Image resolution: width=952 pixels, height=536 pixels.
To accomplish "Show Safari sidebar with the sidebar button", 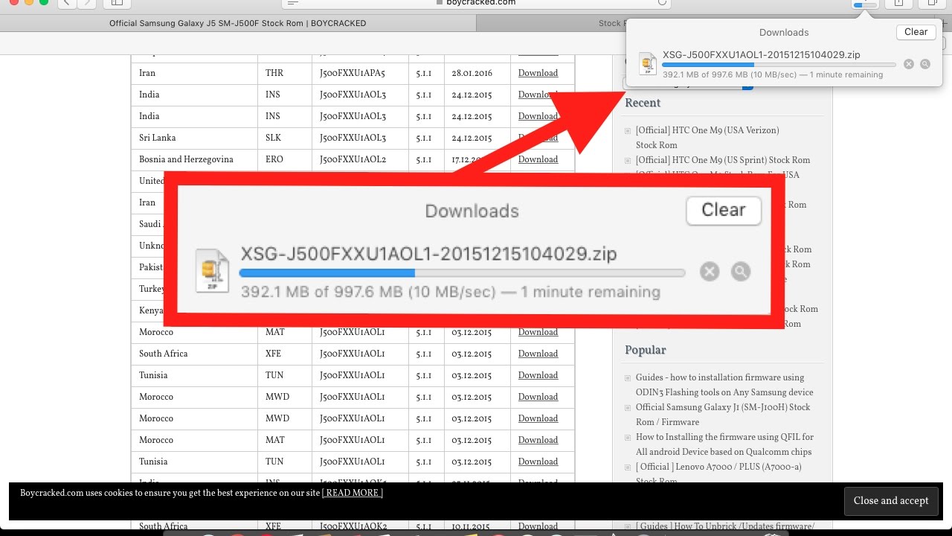I will [x=117, y=3].
